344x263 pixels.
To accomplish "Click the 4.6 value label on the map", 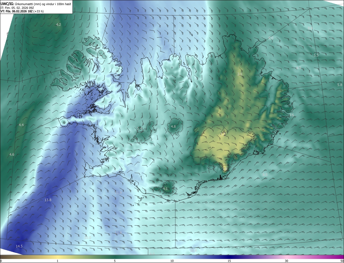I will click(x=12, y=155).
